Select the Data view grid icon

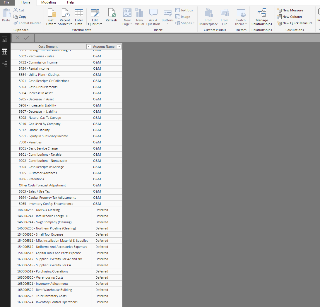(4, 52)
